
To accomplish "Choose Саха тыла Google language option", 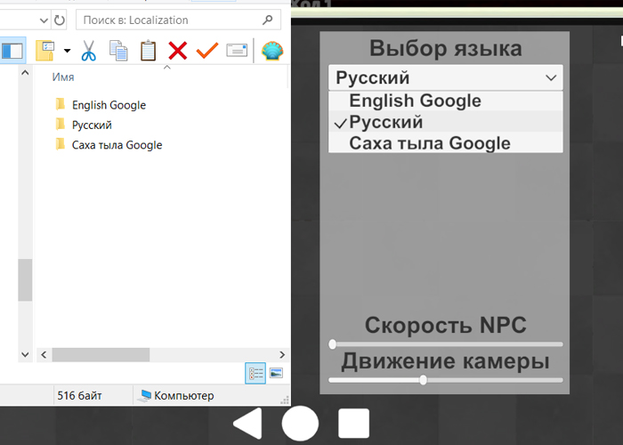I will [429, 143].
